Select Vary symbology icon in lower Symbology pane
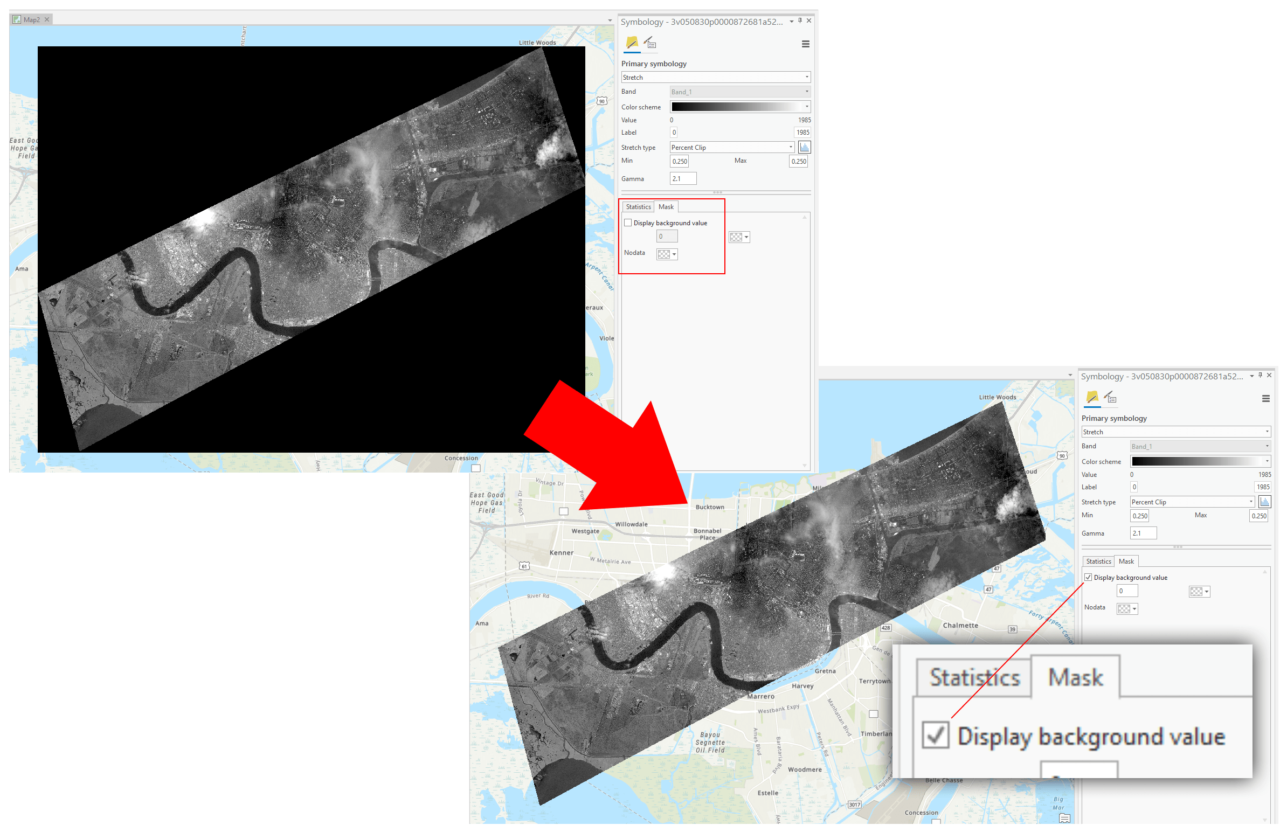Image resolution: width=1287 pixels, height=839 pixels. pyautogui.click(x=1110, y=397)
